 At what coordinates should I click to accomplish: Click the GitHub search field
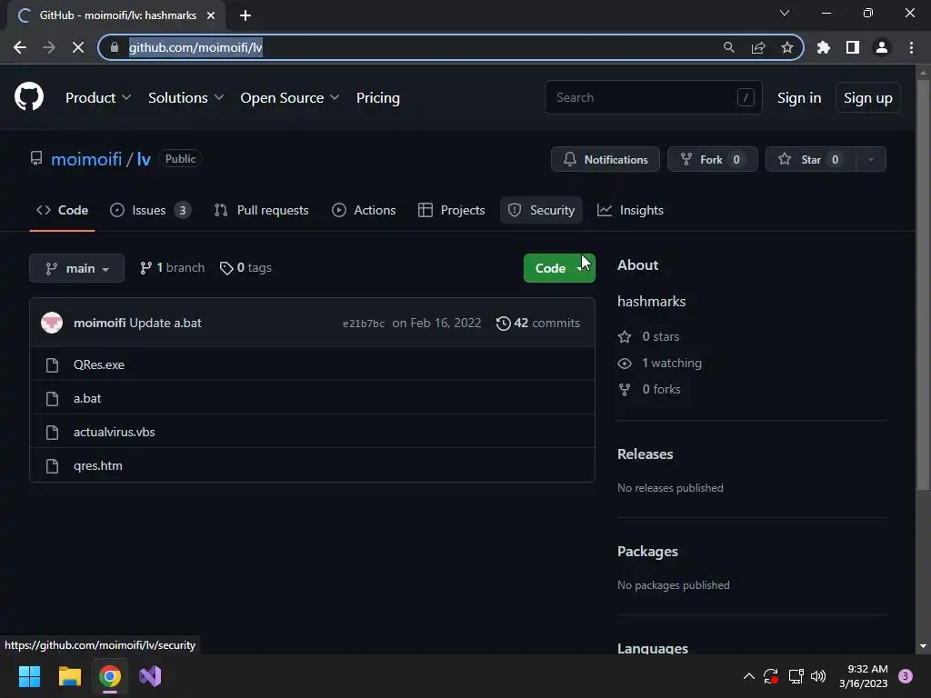pos(653,97)
